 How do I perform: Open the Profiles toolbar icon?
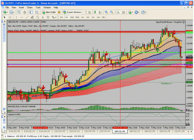point(11,12)
